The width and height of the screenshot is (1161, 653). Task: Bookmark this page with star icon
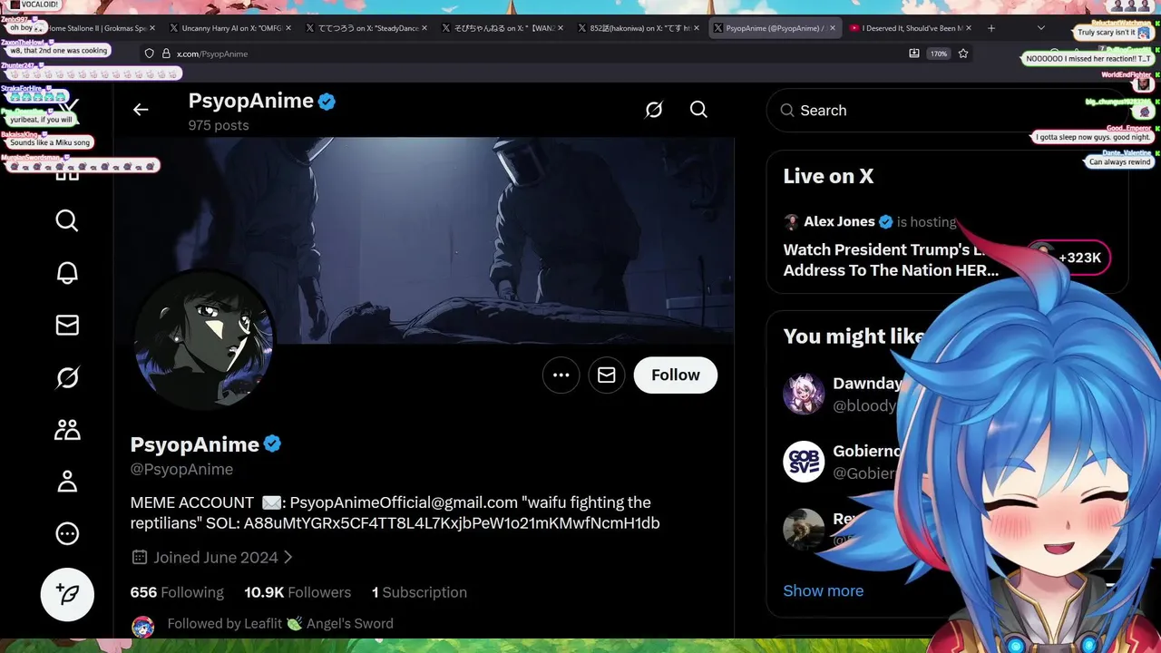[x=963, y=54]
